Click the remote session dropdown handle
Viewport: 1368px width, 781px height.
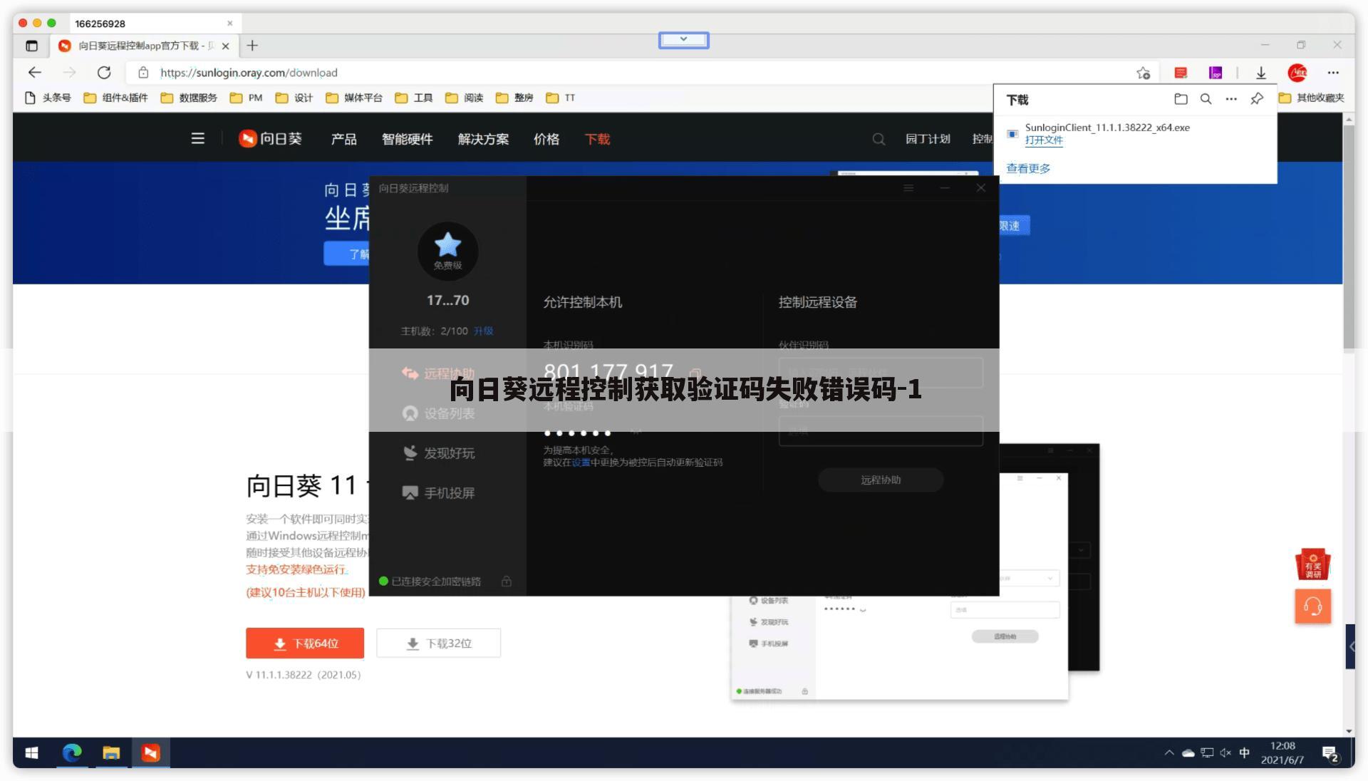click(x=683, y=39)
